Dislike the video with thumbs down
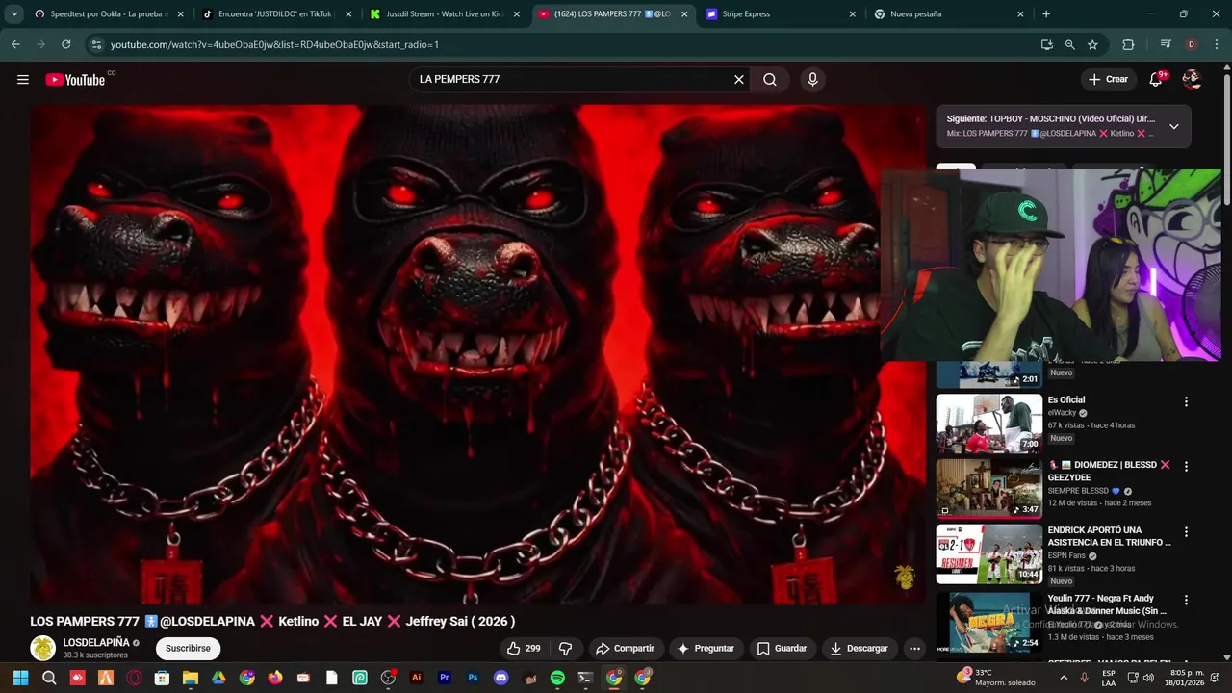Image resolution: width=1232 pixels, height=693 pixels. point(566,649)
